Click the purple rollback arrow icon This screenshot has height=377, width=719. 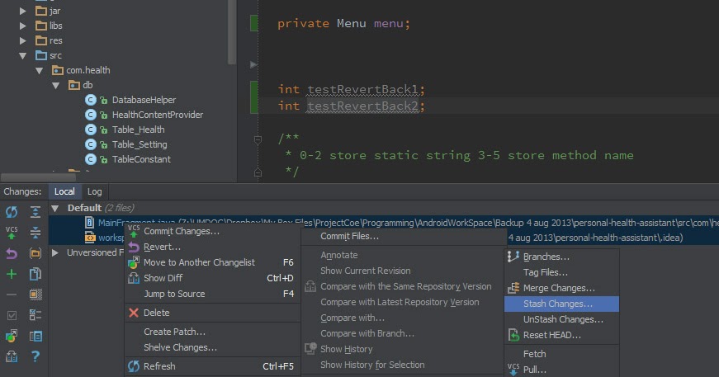click(12, 253)
